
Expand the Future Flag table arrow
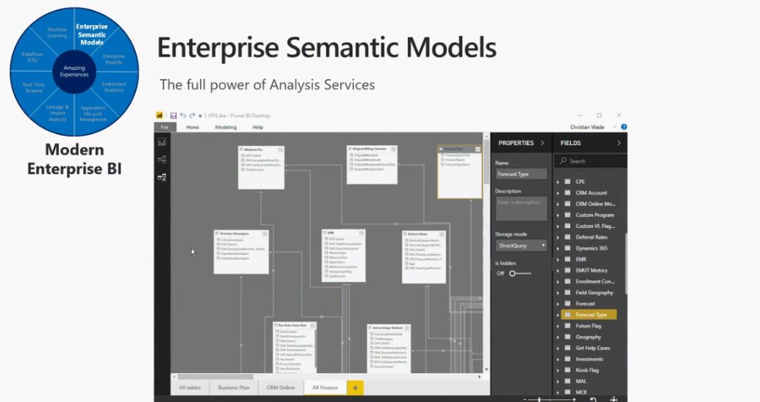pos(558,327)
